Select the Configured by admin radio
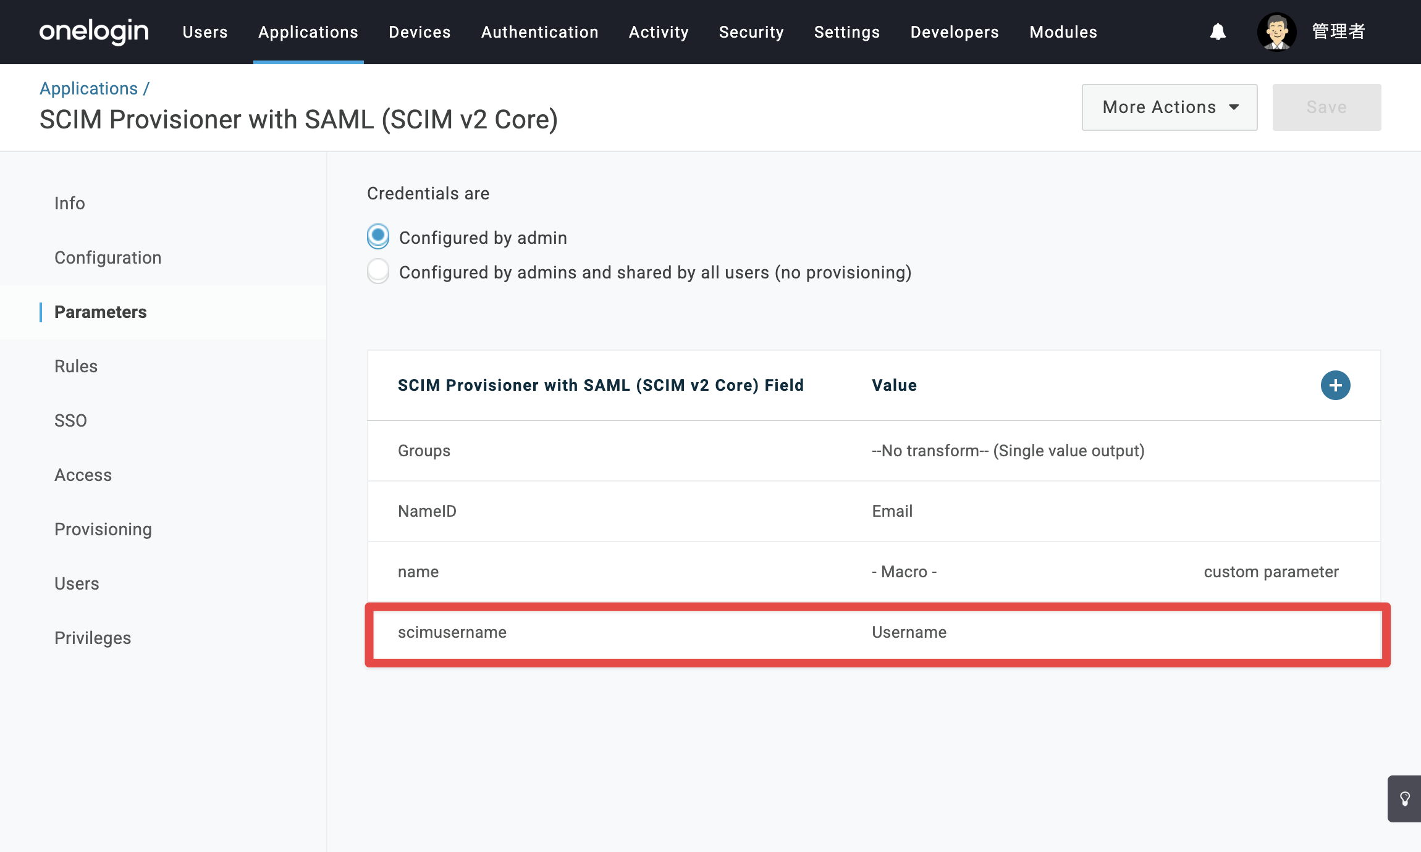 click(378, 236)
